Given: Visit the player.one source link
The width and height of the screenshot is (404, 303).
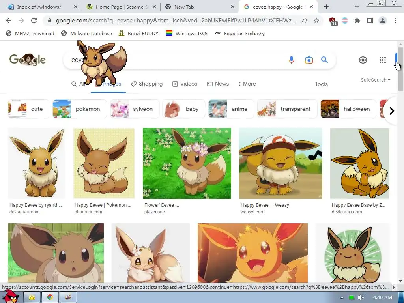Looking at the screenshot, I should click(155, 212).
